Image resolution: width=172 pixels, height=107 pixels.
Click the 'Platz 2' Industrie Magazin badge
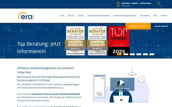[97, 41]
